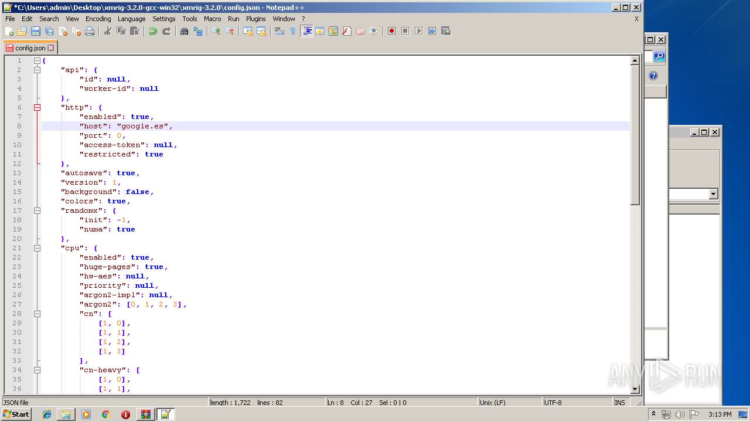Launch Google Chrome from the taskbar
The height and width of the screenshot is (422, 750).
[106, 414]
